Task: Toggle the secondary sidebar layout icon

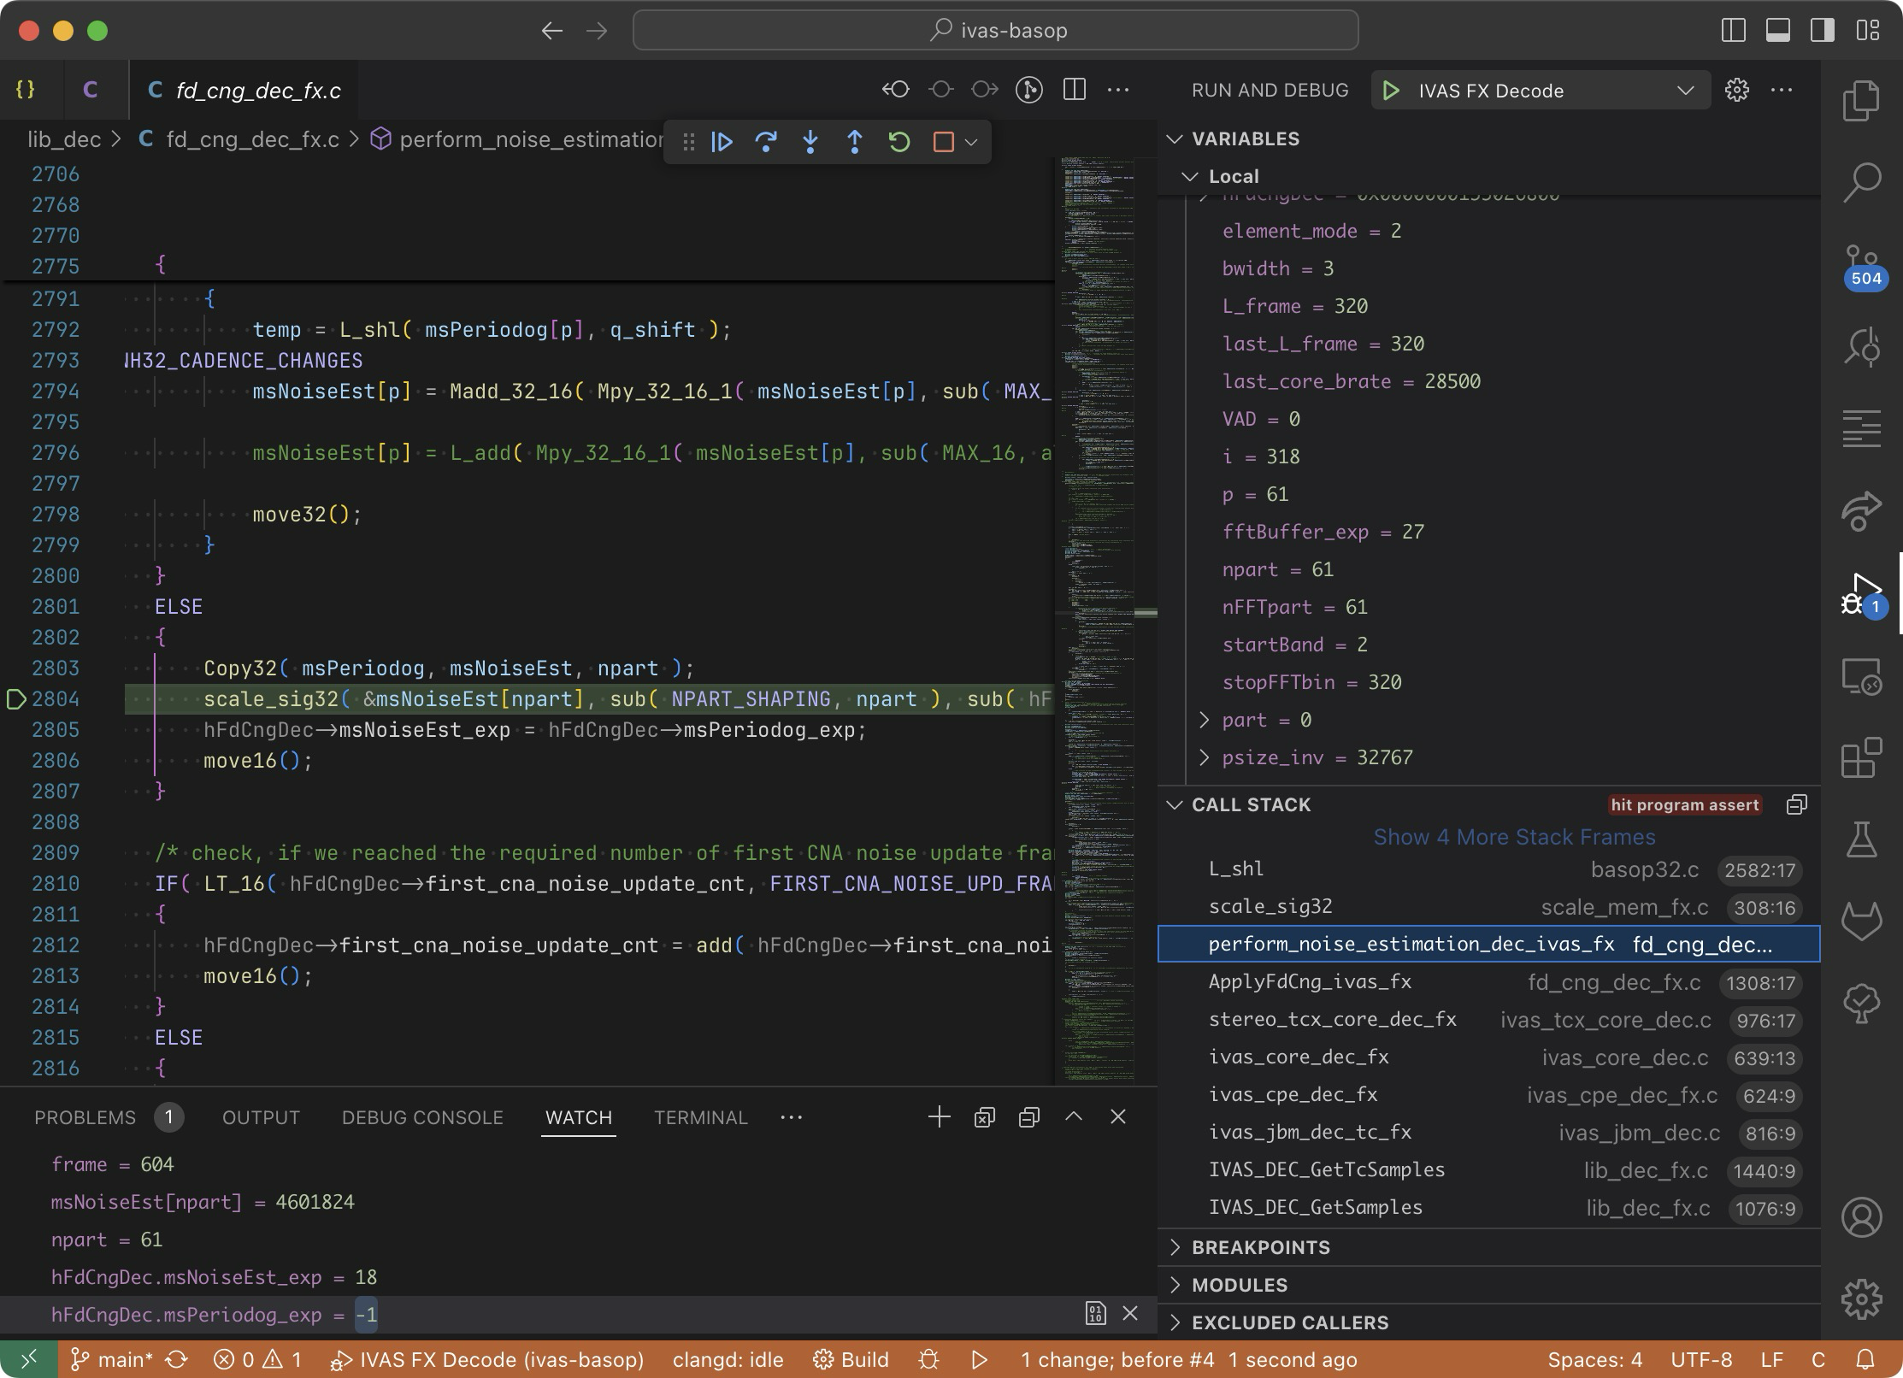Action: pyautogui.click(x=1823, y=31)
